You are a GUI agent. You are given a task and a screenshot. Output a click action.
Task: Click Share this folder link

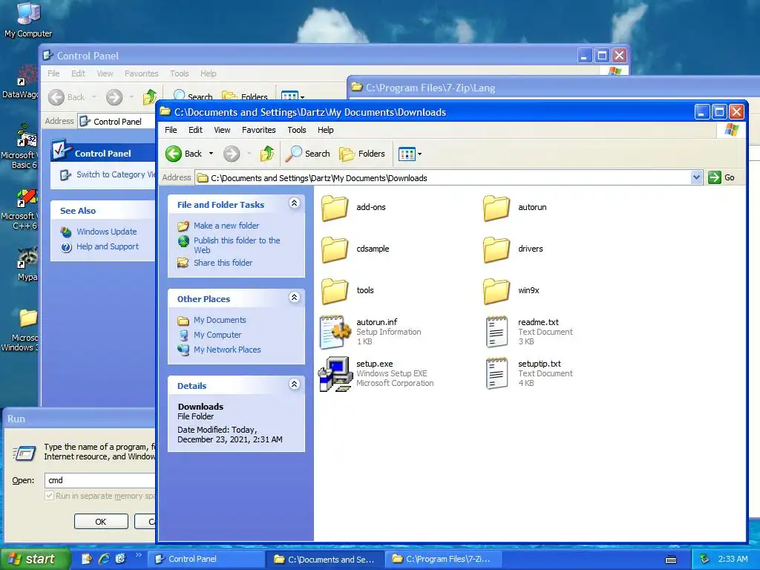coord(223,263)
